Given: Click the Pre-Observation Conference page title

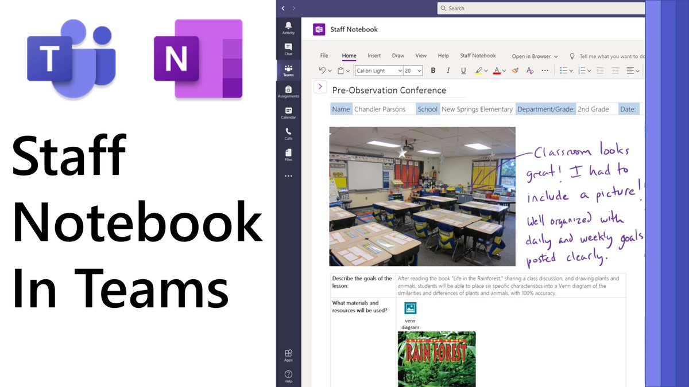Looking at the screenshot, I should tap(389, 90).
